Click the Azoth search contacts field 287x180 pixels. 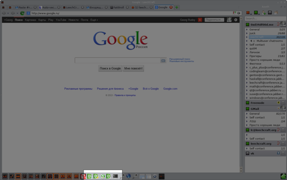pyautogui.click(x=265, y=18)
